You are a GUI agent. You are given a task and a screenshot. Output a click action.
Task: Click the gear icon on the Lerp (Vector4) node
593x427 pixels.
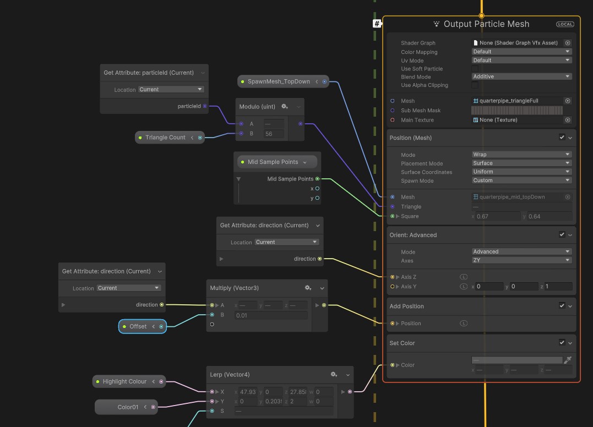tap(334, 374)
